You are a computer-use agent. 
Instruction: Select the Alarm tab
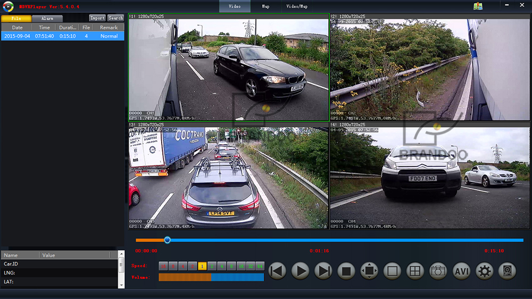[x=47, y=18]
